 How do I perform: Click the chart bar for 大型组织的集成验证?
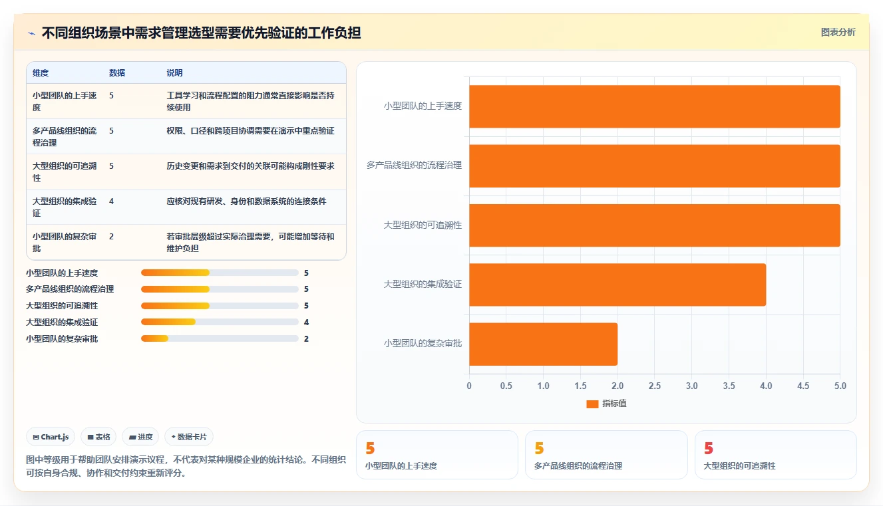[618, 285]
